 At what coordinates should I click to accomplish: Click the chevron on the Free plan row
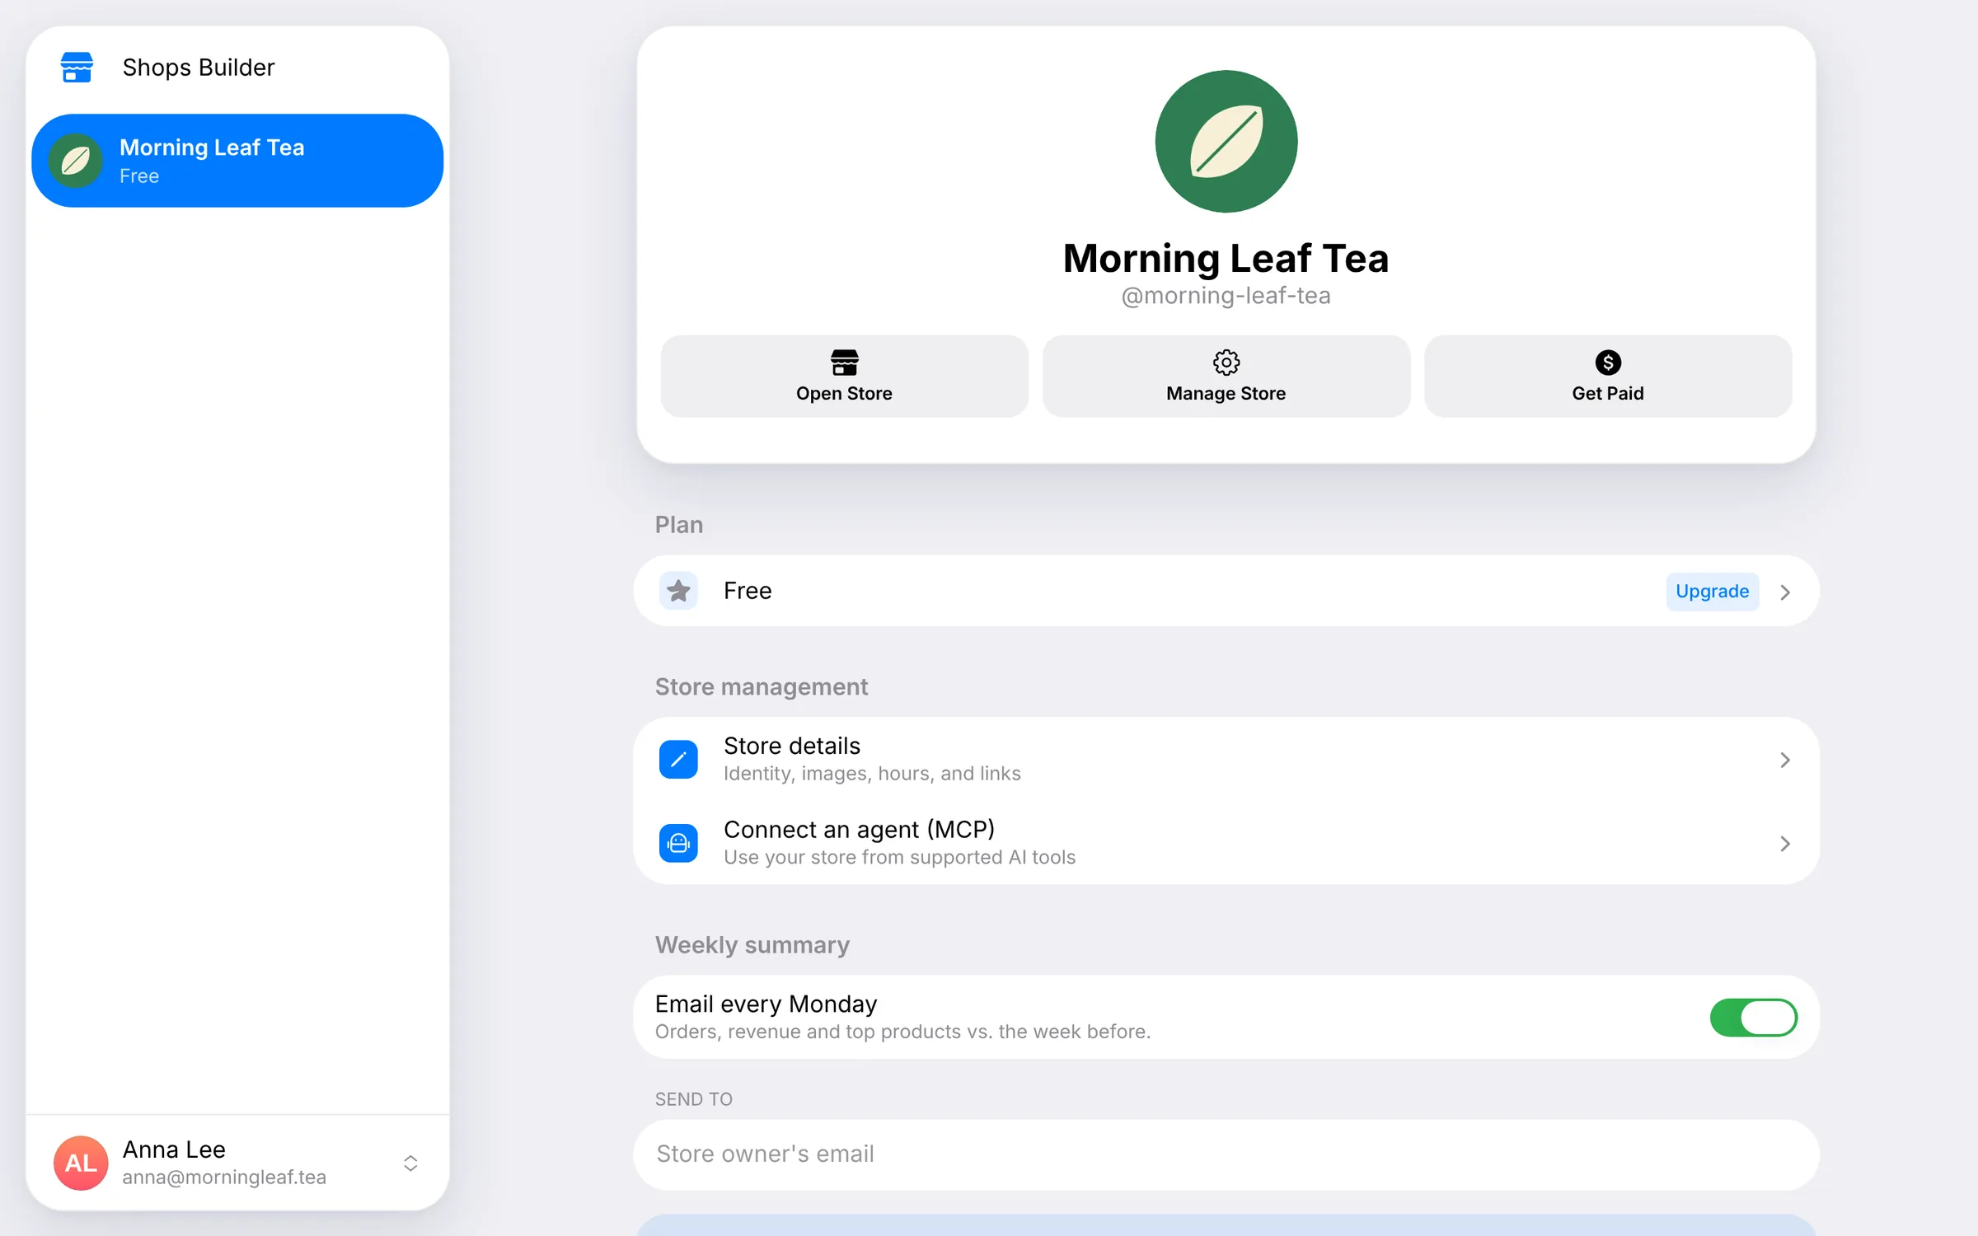1785,592
